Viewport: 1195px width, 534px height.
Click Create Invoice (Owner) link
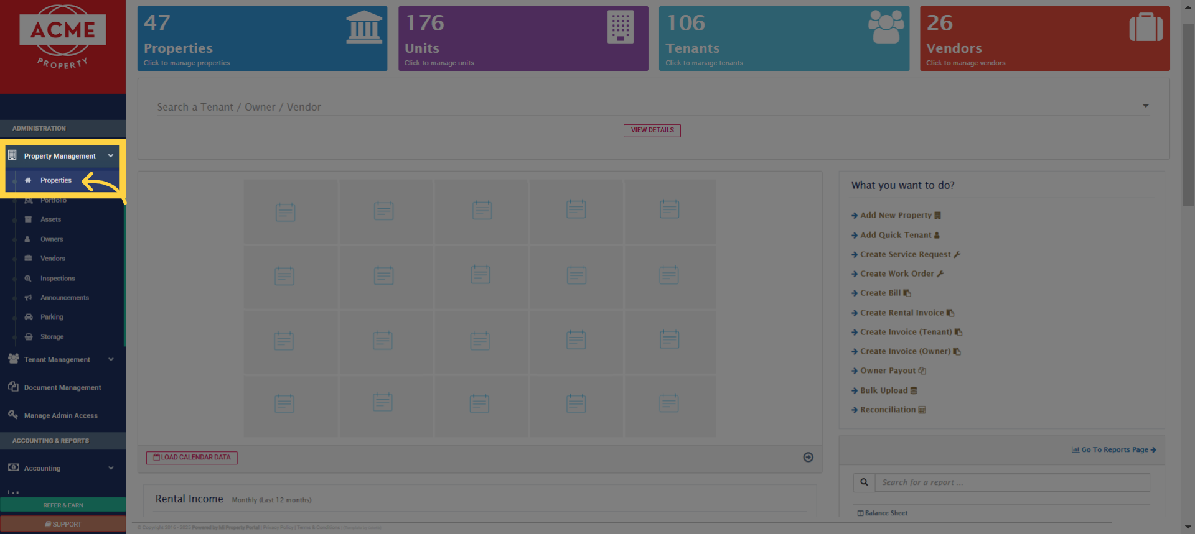coord(906,351)
